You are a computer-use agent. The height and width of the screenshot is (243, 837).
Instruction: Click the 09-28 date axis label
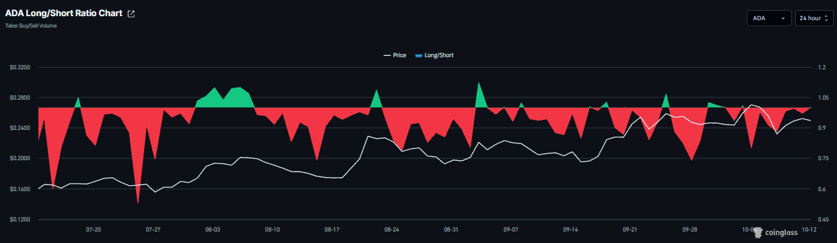[x=690, y=230]
